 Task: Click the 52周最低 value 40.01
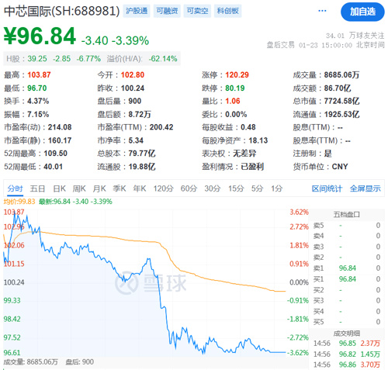[54, 167]
